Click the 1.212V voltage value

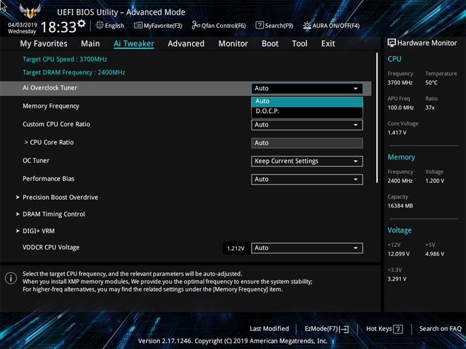point(236,248)
